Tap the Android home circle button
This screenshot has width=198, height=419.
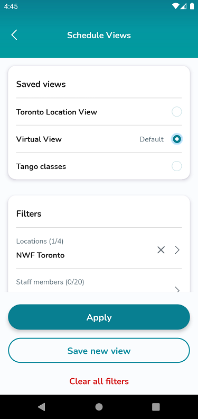99,407
